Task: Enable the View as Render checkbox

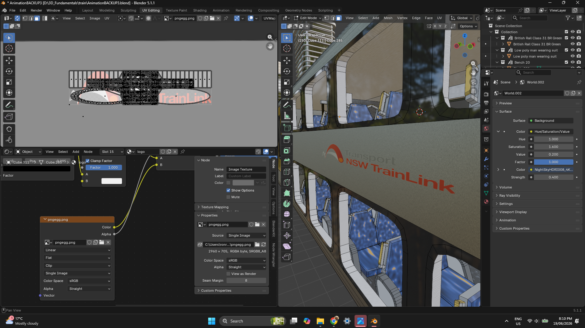Action: pos(228,274)
